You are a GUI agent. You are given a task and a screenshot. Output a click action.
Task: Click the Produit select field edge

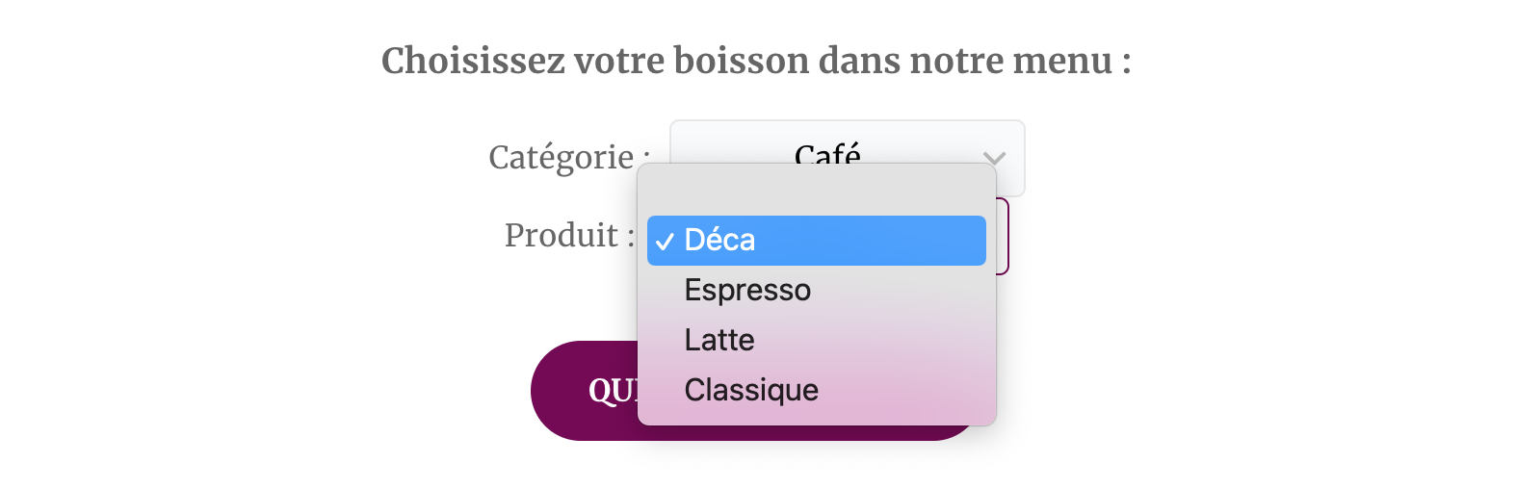pos(1003,236)
